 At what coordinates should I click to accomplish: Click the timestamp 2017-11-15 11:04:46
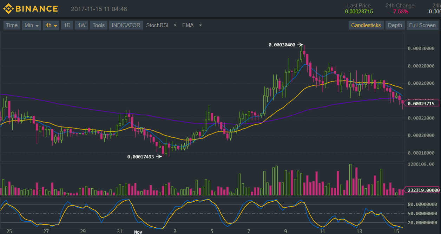point(99,9)
